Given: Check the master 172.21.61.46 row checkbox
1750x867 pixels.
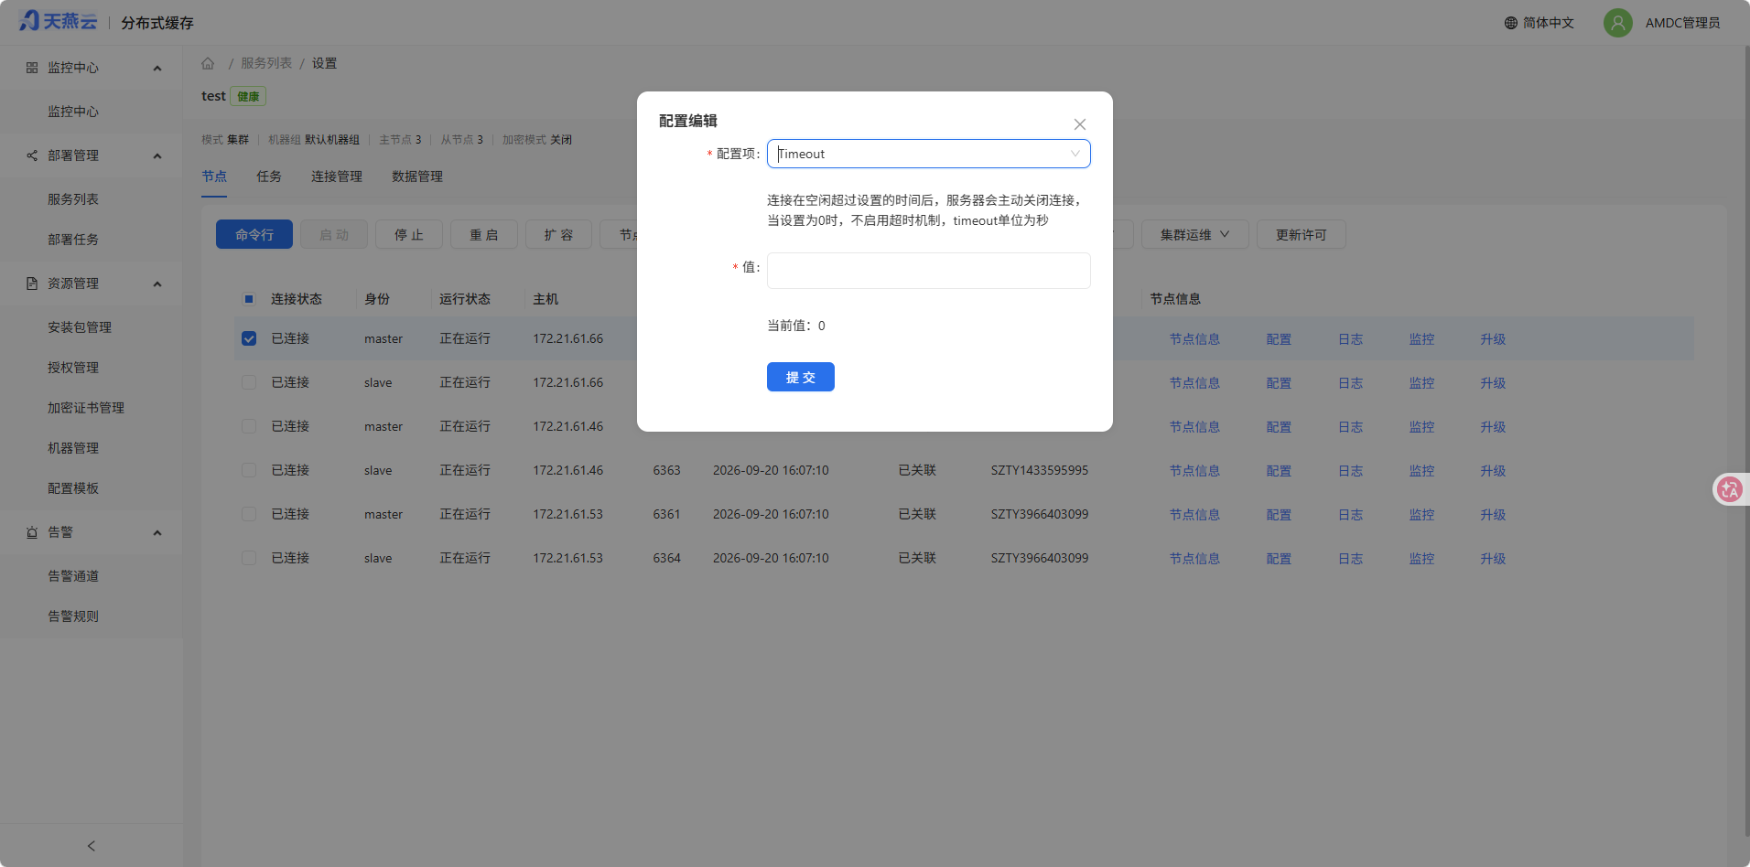Looking at the screenshot, I should [249, 426].
